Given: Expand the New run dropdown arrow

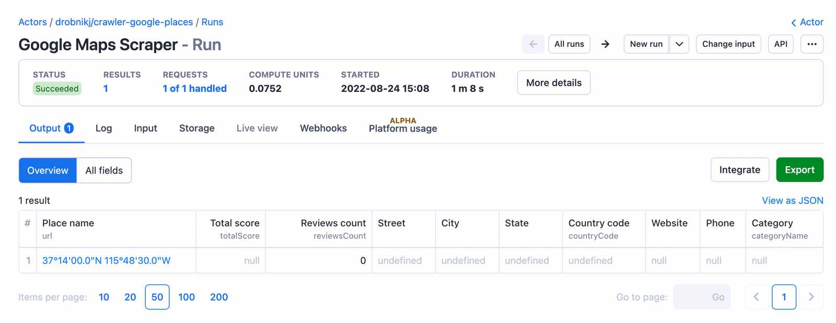Looking at the screenshot, I should click(x=679, y=44).
